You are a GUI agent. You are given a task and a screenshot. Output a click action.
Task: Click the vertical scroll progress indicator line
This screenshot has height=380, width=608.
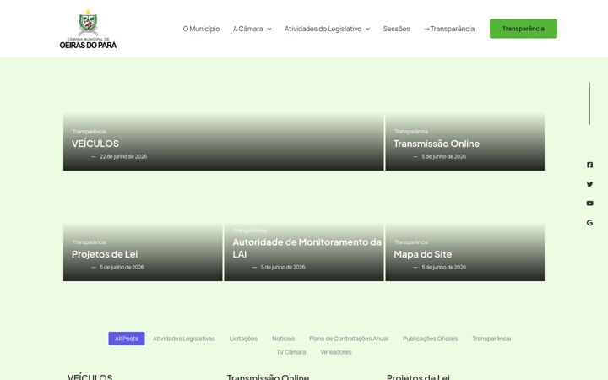point(589,103)
